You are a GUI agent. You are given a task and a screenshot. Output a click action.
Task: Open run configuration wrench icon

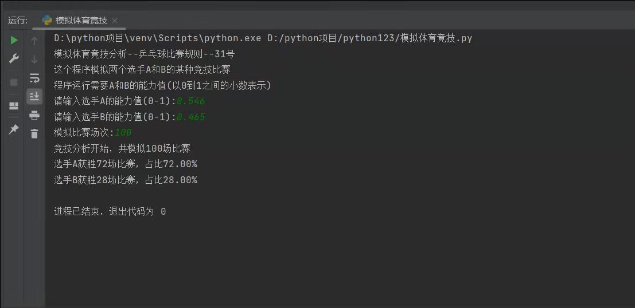14,59
